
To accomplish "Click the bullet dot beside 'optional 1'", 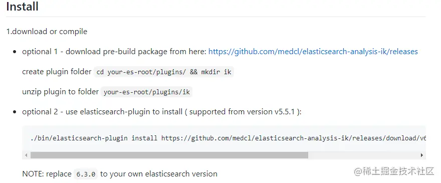I will pyautogui.click(x=15, y=52).
